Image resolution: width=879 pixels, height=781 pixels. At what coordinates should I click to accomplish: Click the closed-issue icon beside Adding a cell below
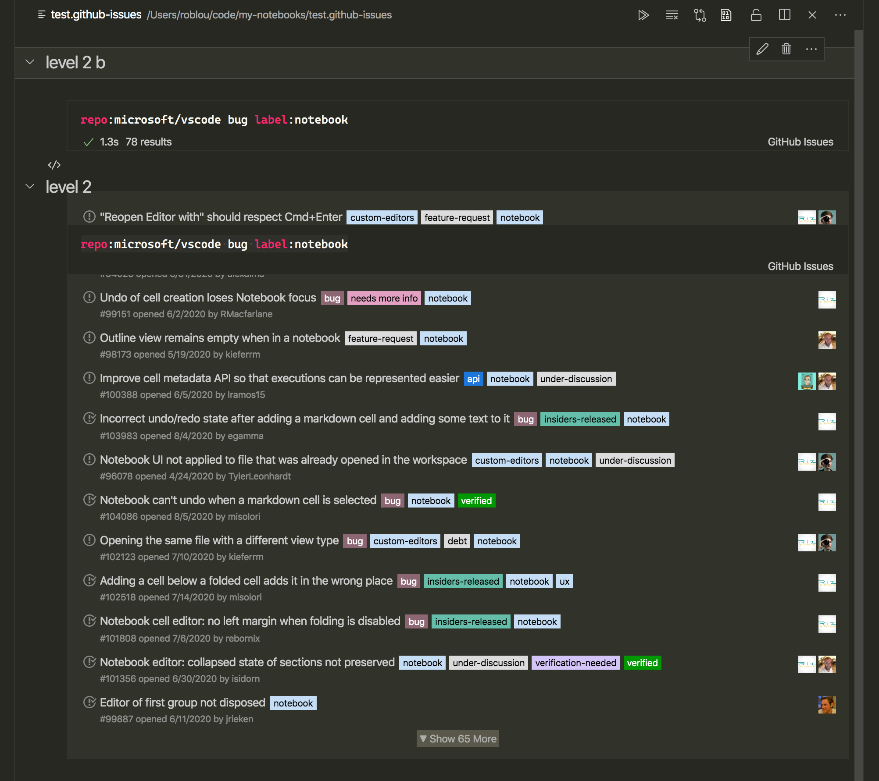89,580
